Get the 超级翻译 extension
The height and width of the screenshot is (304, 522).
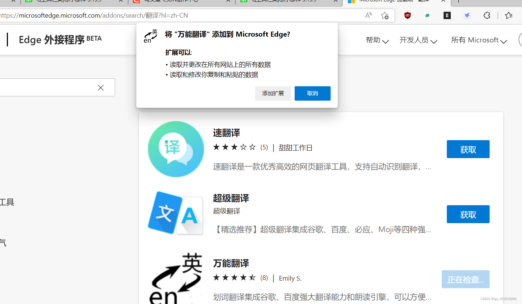pyautogui.click(x=468, y=214)
